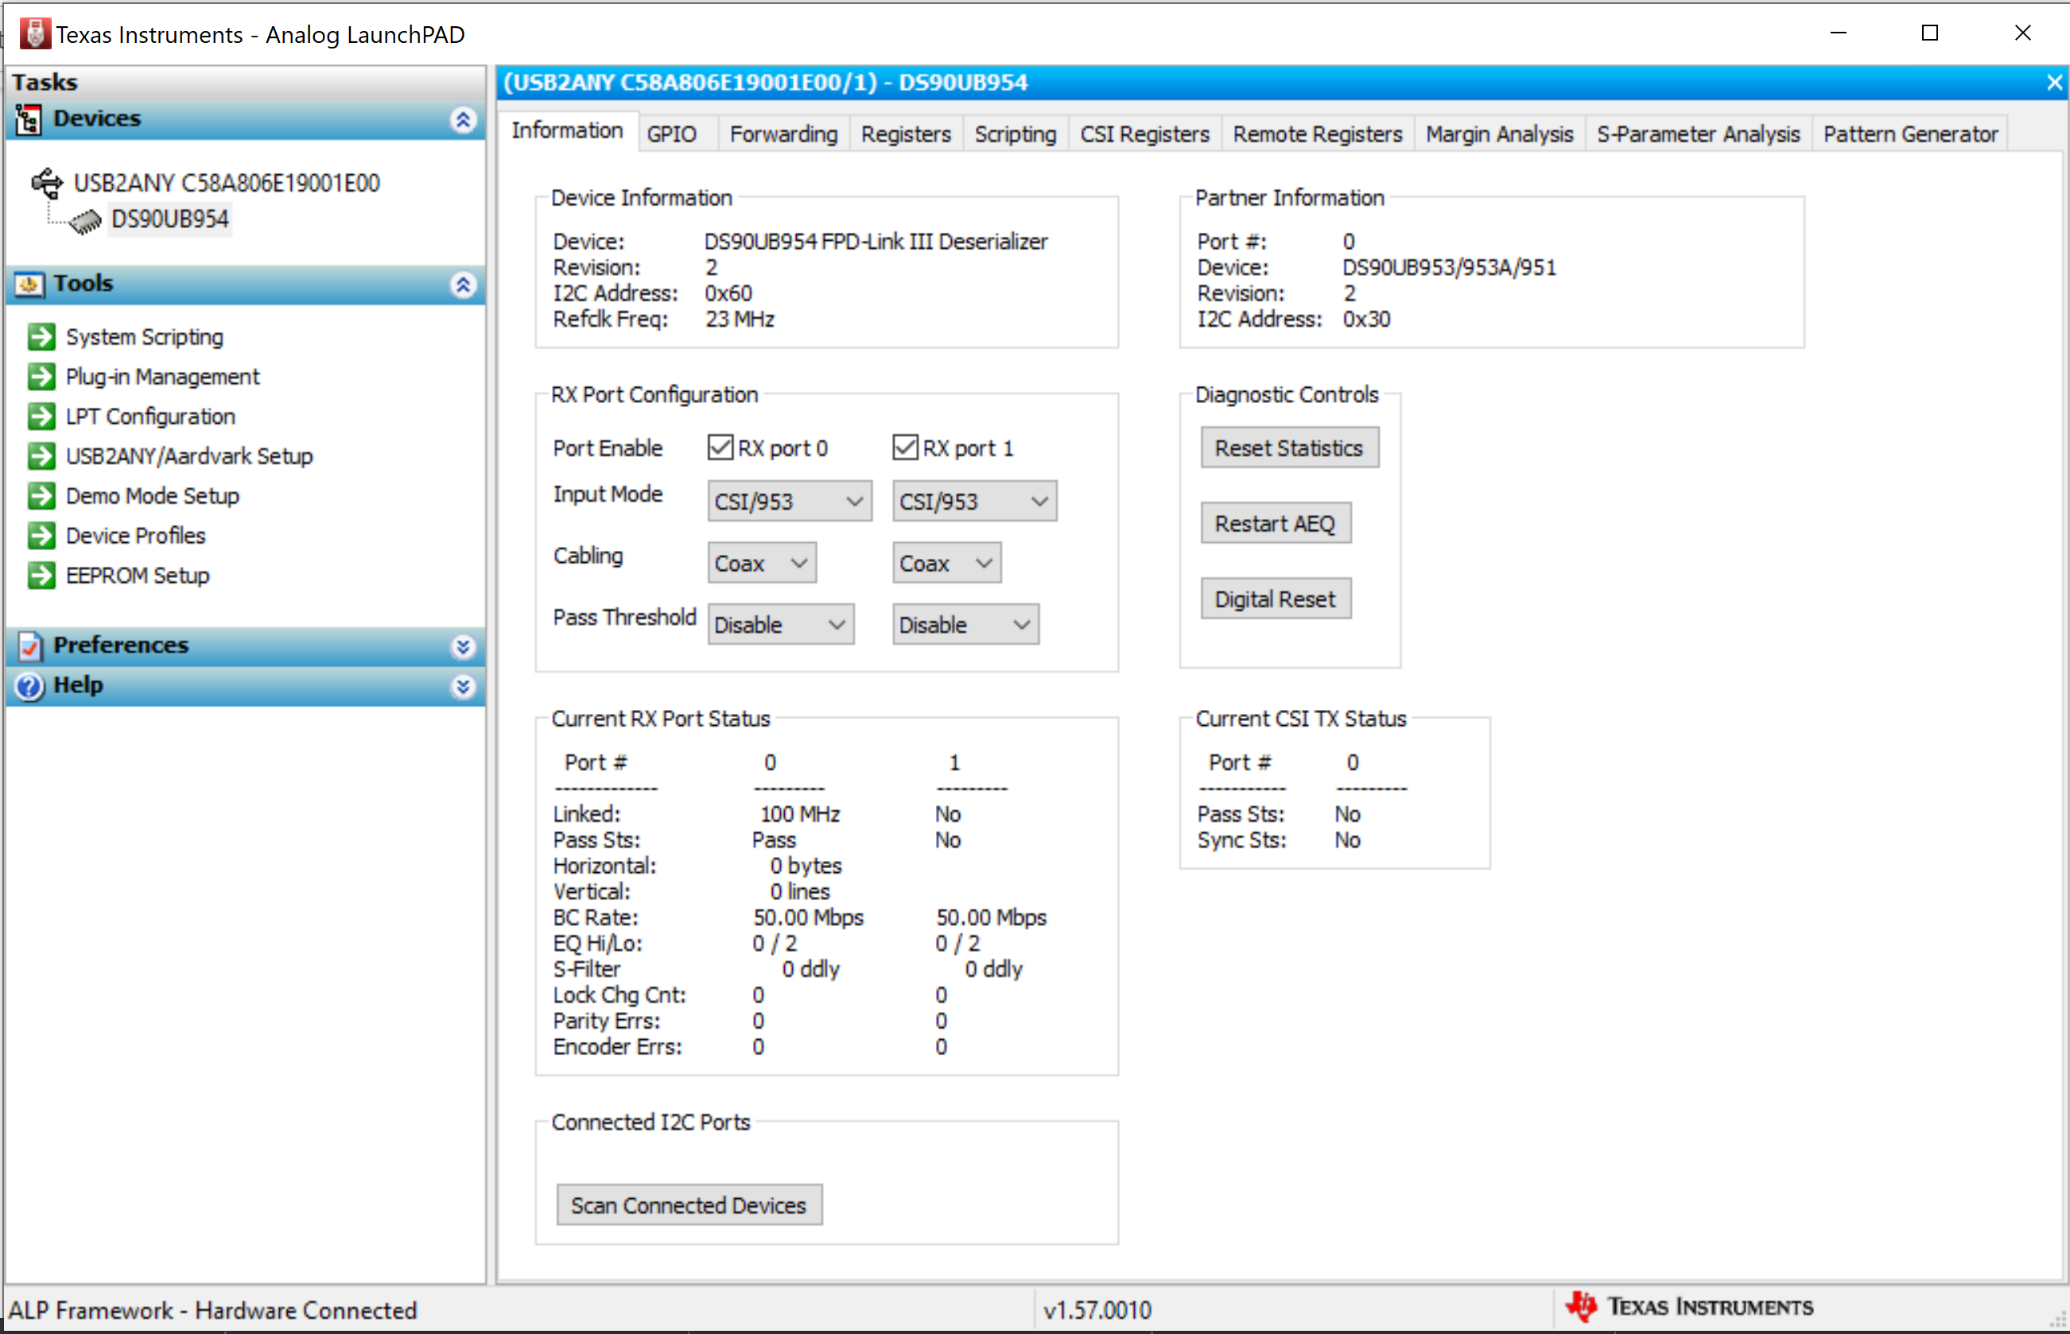Open RX port 0 Pass Threshold dropdown
The width and height of the screenshot is (2070, 1334).
pyautogui.click(x=781, y=625)
